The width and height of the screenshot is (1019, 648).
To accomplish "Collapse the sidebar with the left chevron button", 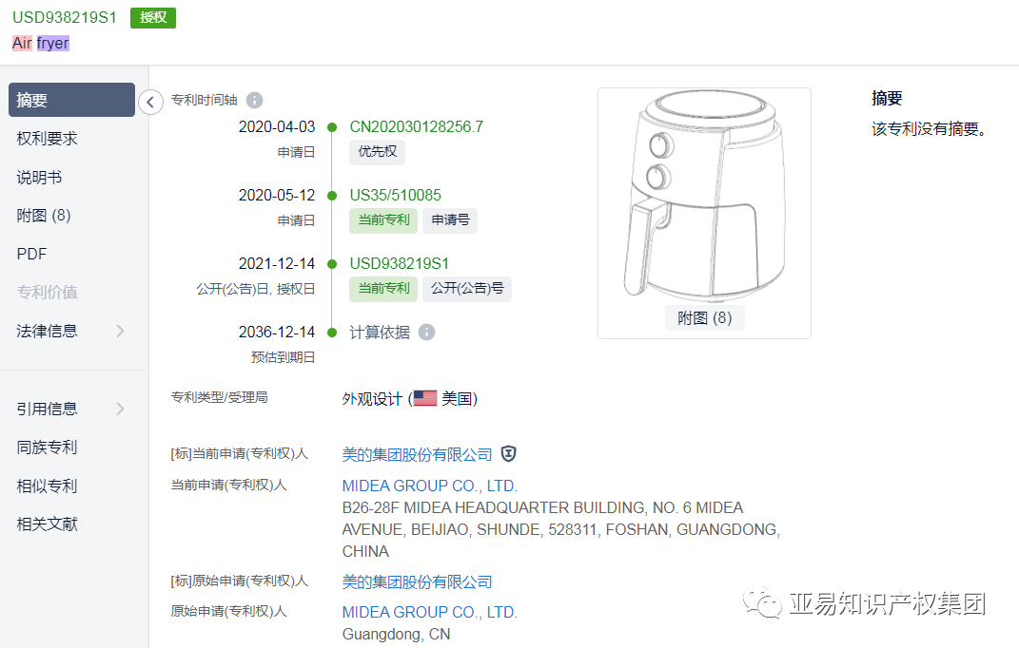I will [x=150, y=102].
